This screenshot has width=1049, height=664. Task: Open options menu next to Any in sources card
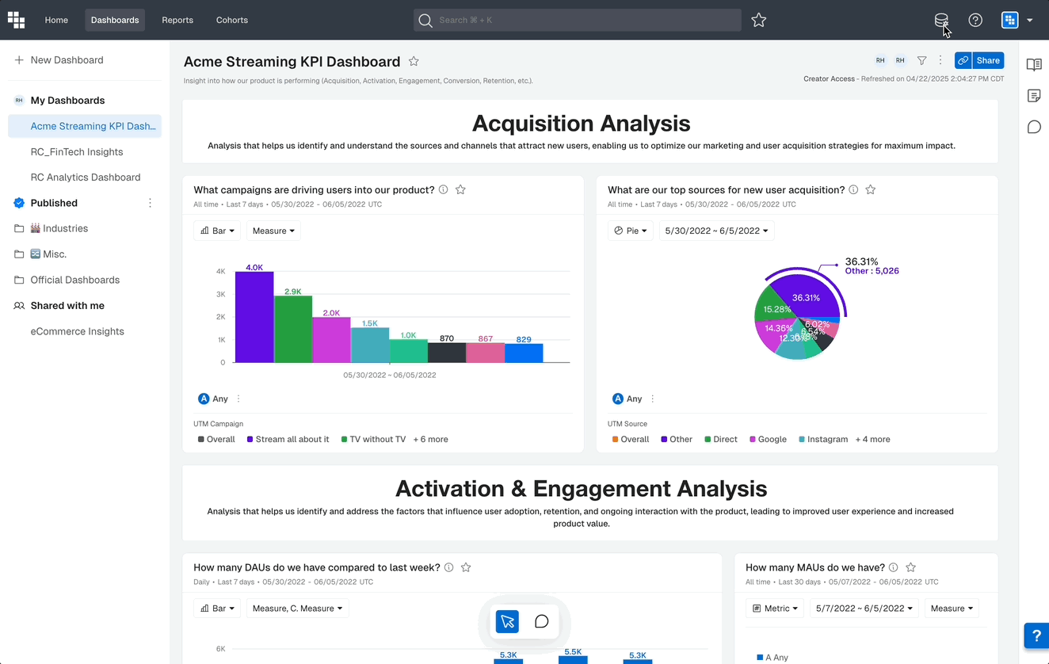coord(653,399)
